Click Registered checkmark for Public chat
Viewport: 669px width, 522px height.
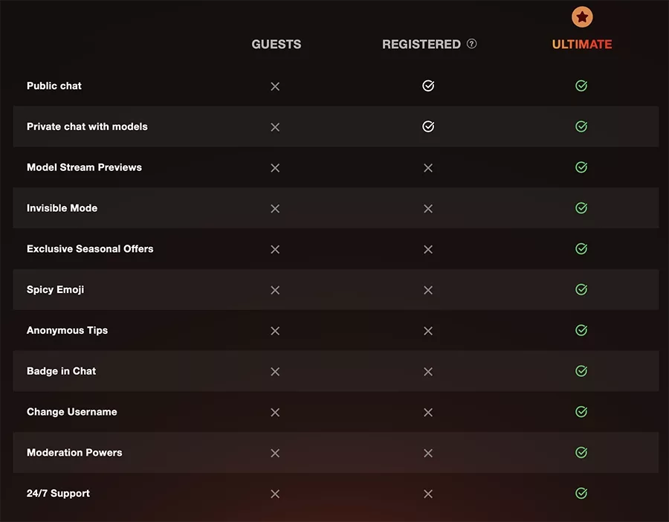[428, 86]
